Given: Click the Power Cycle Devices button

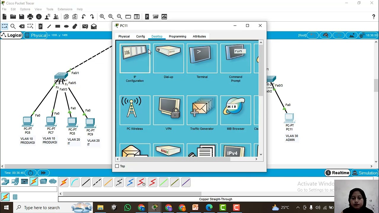Looking at the screenshot, I should (x=30, y=173).
